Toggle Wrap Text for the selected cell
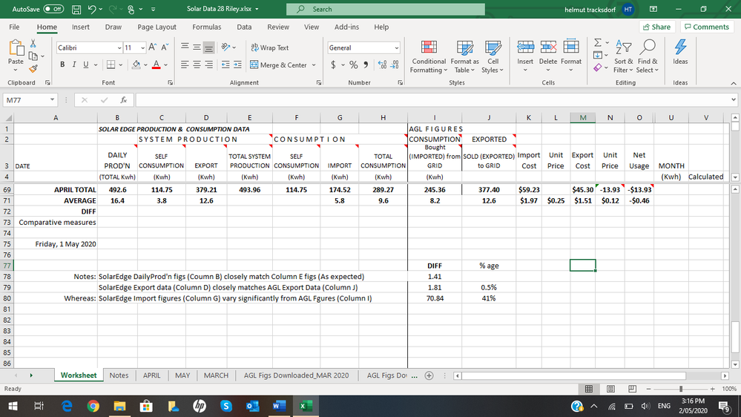741x417 pixels. point(271,47)
